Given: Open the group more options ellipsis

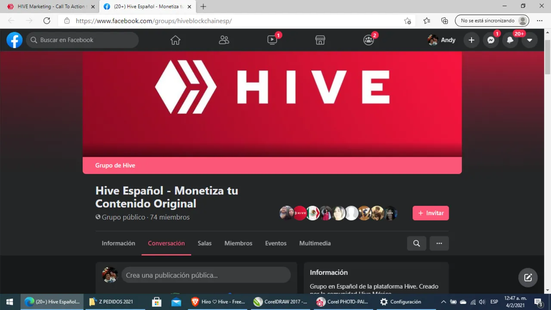Looking at the screenshot, I should (x=439, y=243).
